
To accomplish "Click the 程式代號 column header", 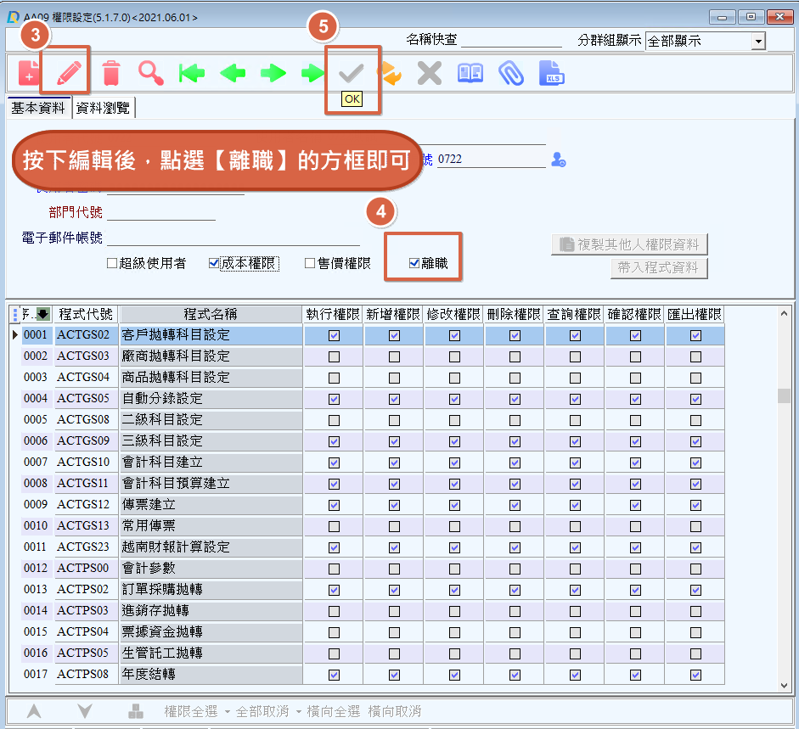I will 86,314.
